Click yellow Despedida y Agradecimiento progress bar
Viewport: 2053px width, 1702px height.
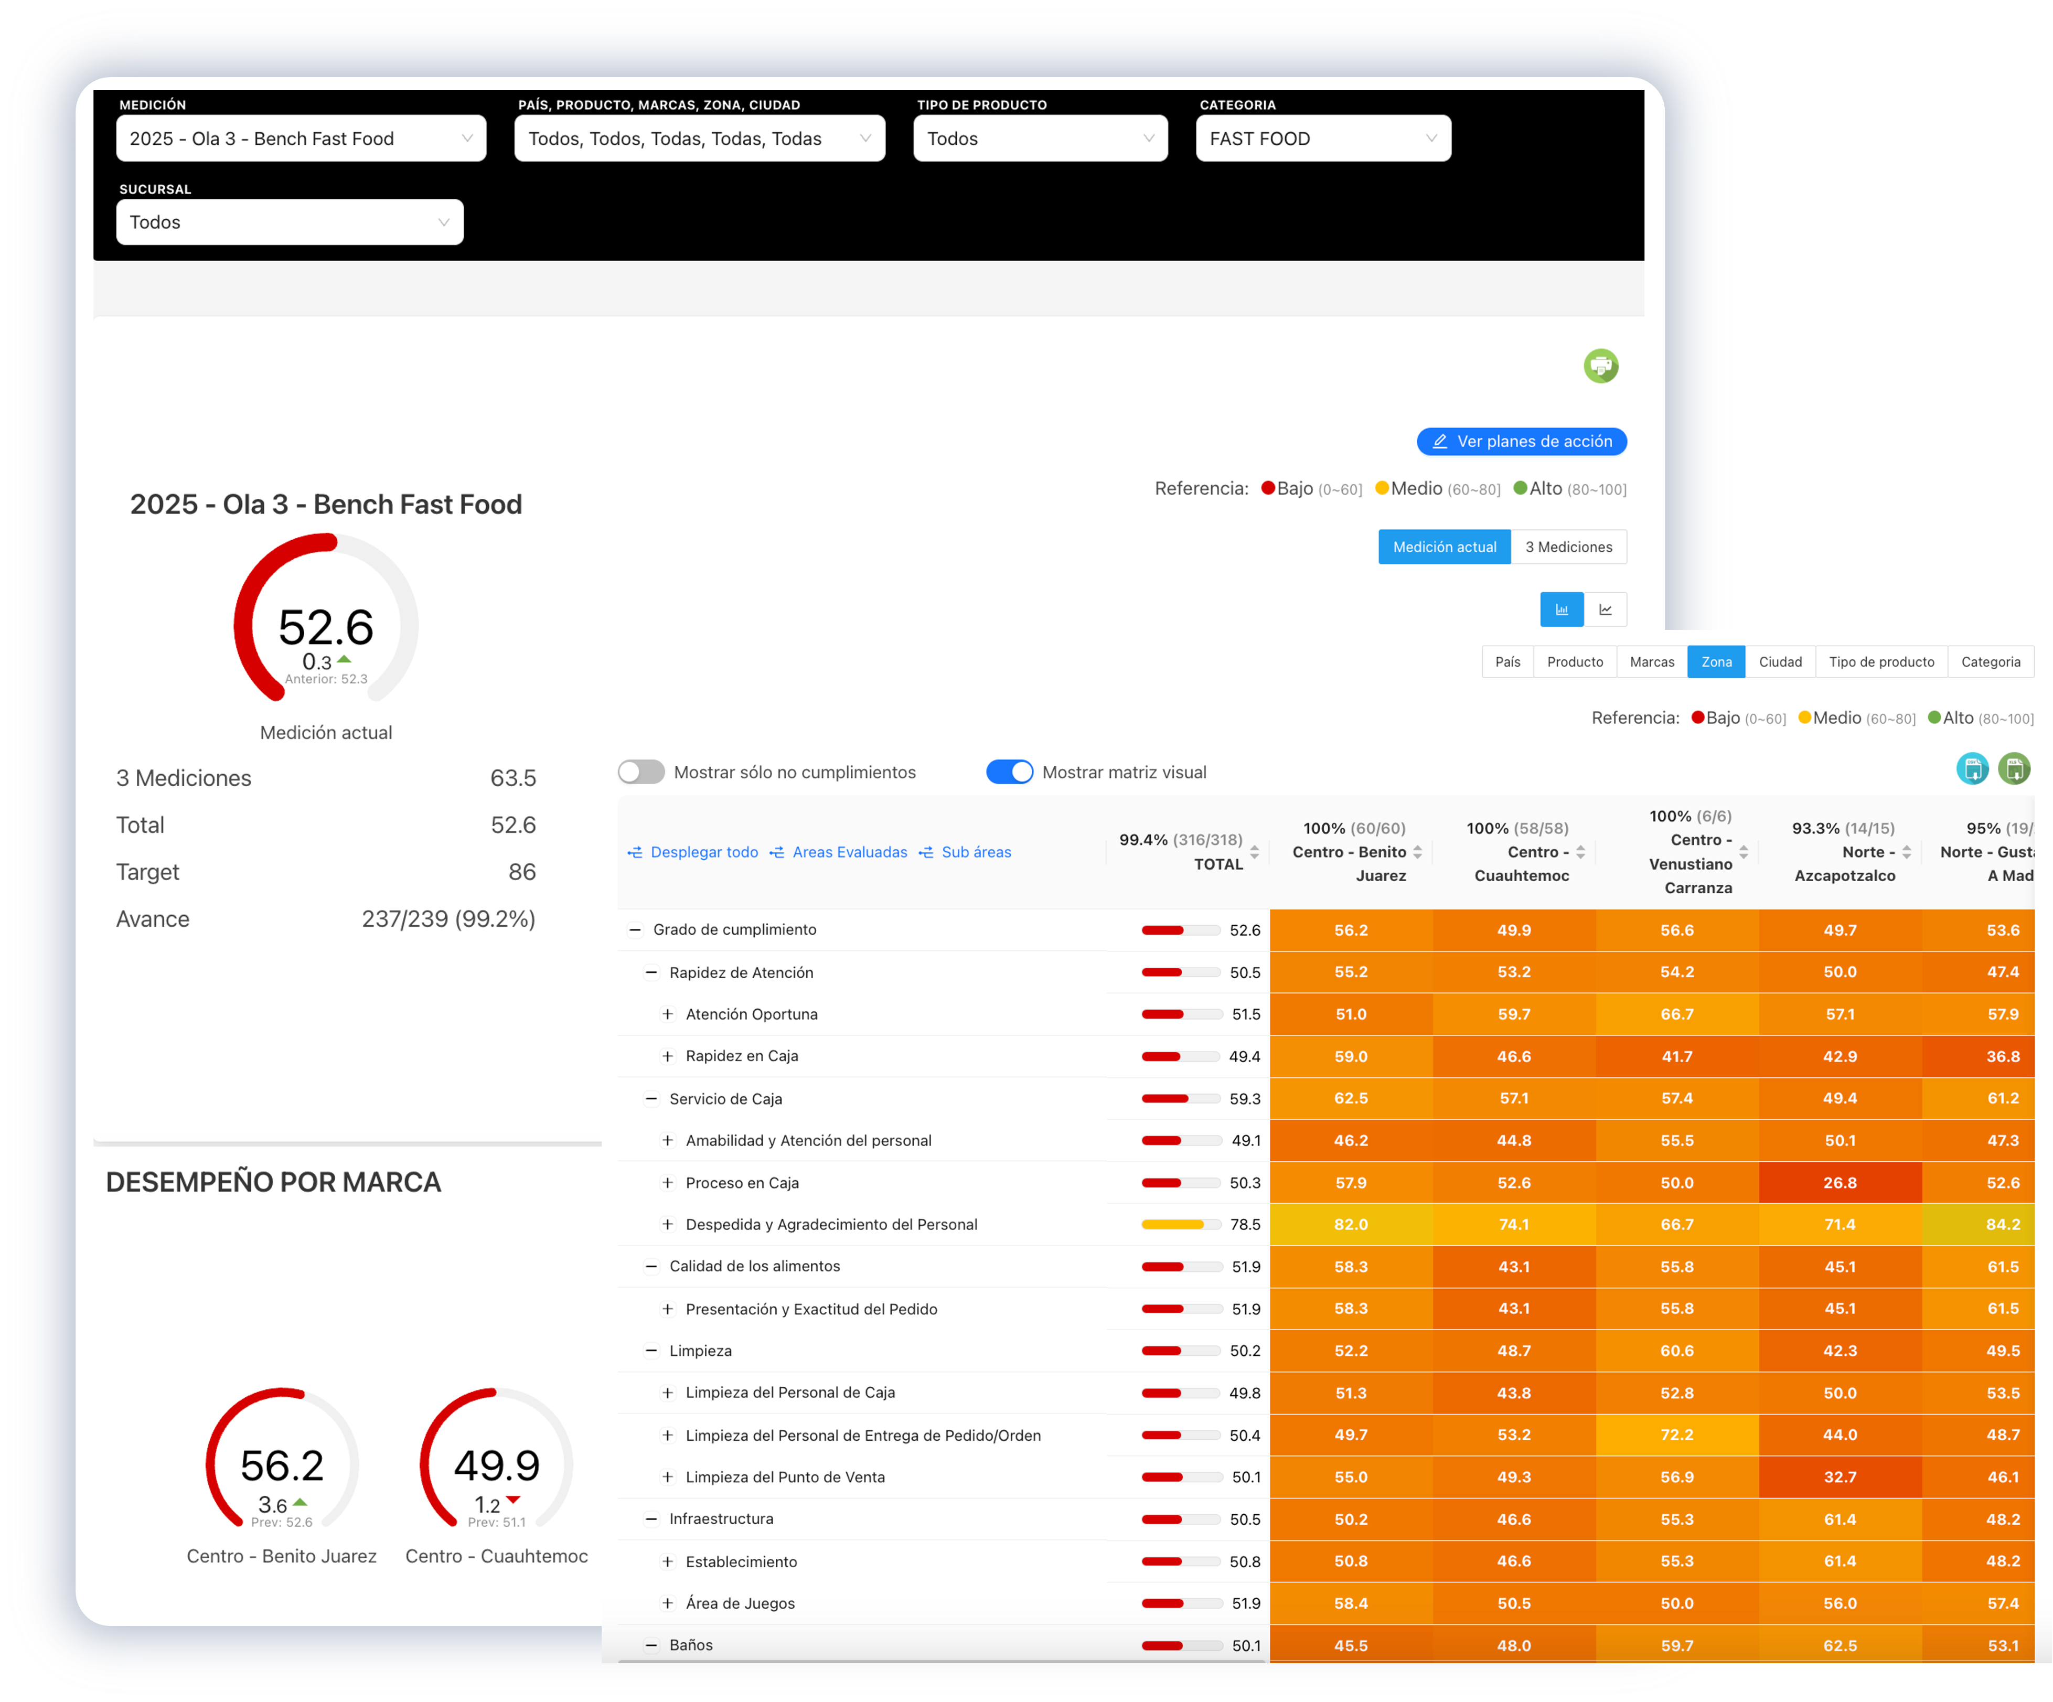click(x=1181, y=1225)
